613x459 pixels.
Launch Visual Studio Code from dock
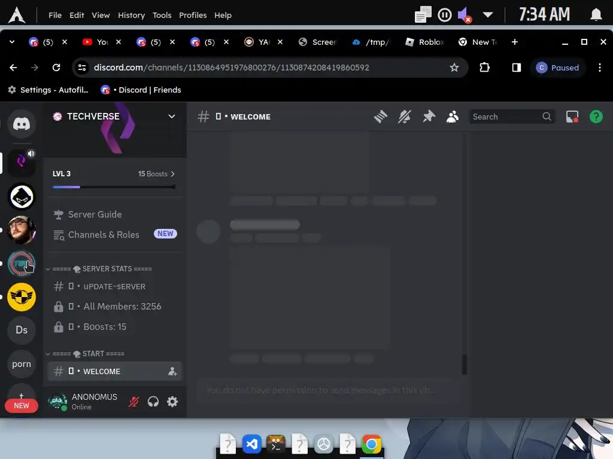(x=252, y=444)
